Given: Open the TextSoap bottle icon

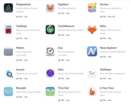Looking at the screenshot, I should [8, 30].
